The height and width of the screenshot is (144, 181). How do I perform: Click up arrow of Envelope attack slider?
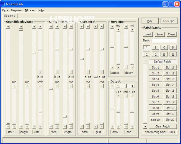112,26
